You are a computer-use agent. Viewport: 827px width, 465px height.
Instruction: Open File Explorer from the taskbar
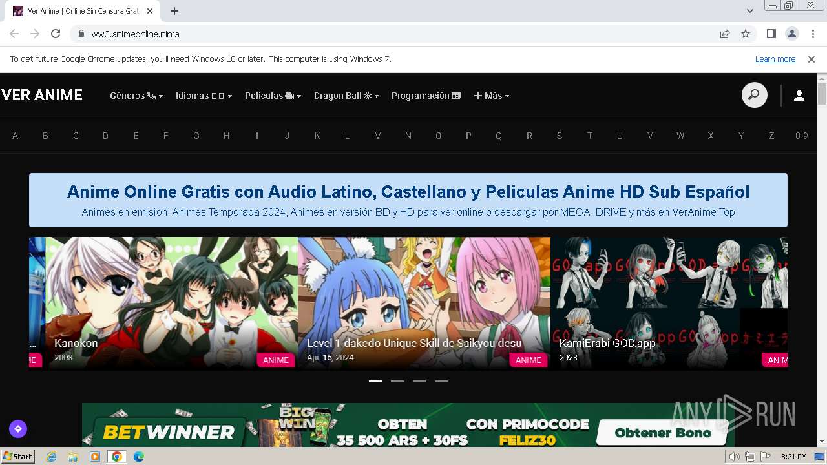pyautogui.click(x=73, y=457)
